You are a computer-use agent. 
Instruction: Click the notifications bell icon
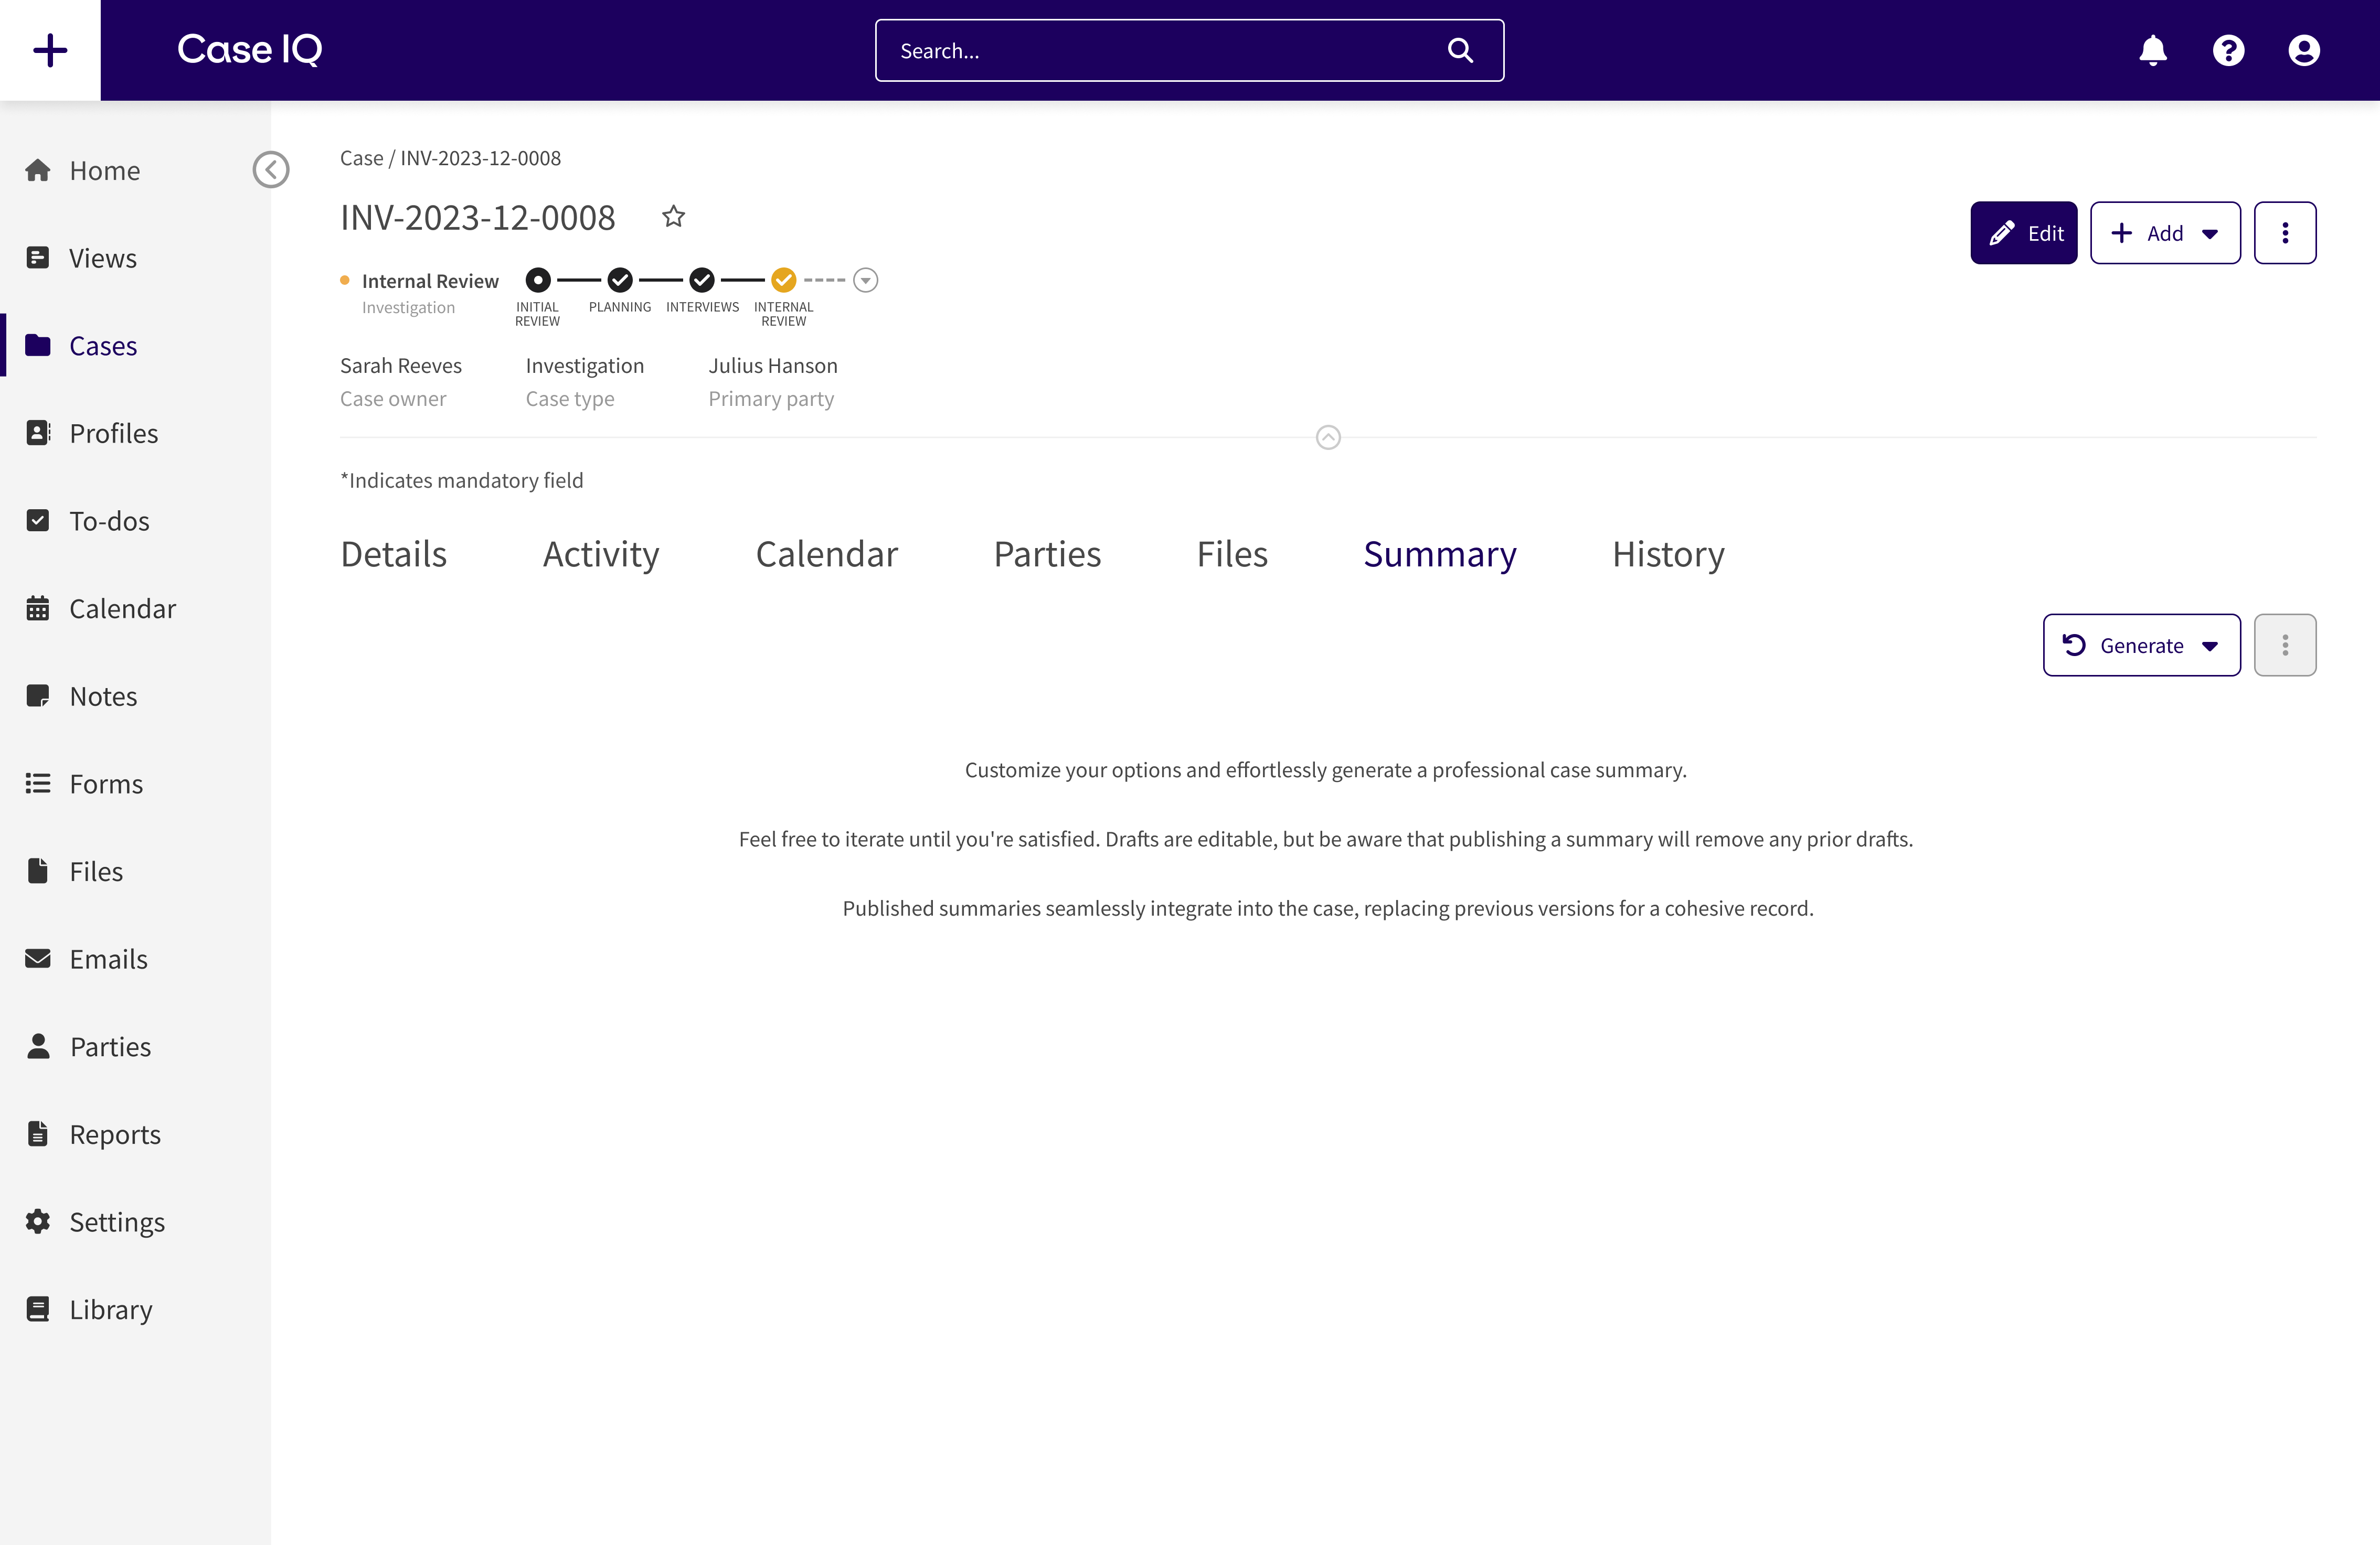point(2152,50)
